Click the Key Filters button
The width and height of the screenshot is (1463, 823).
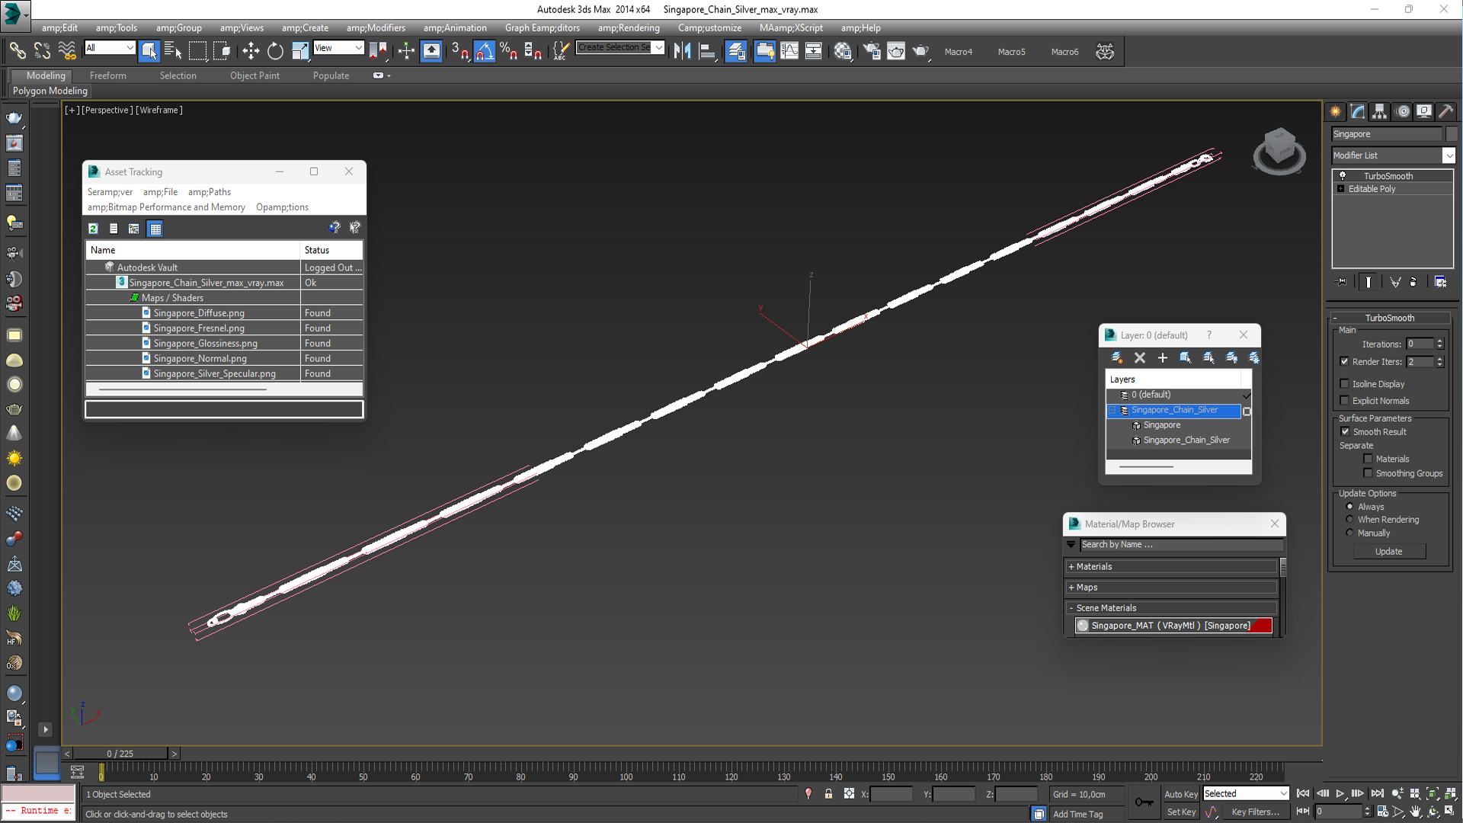1255,812
